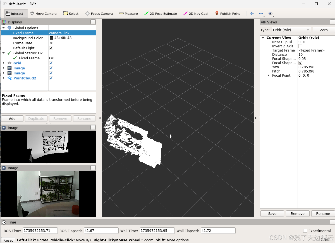The image size is (335, 243).
Task: Float the color Image panel with its button
Action: [93, 168]
